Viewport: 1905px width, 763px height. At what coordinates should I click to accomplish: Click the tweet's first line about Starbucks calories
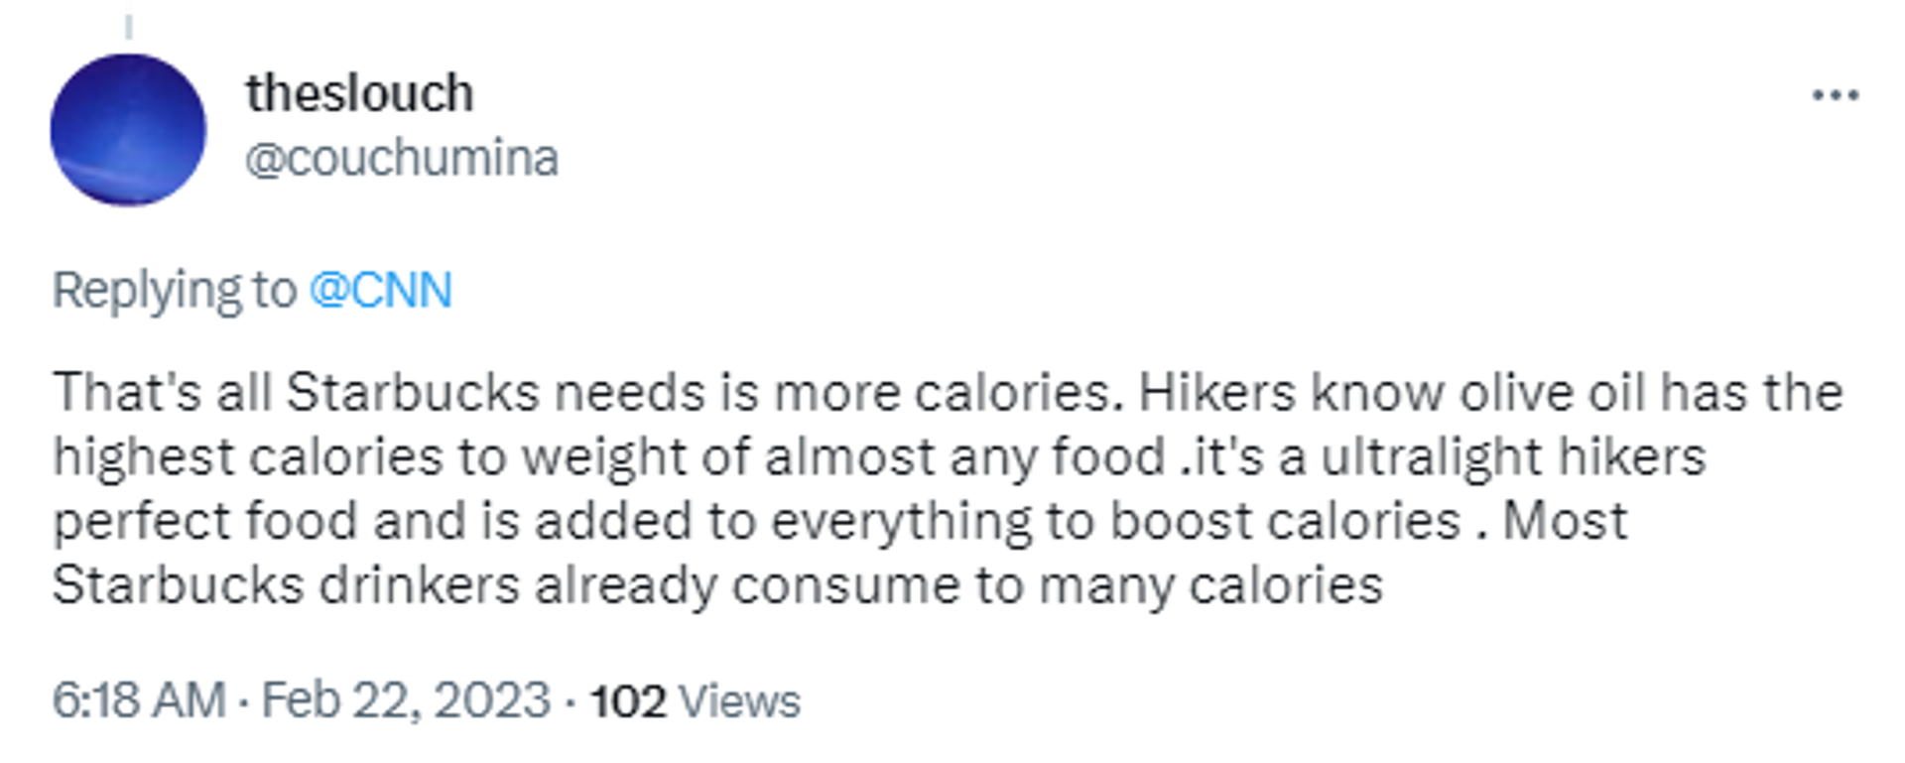pos(948,392)
